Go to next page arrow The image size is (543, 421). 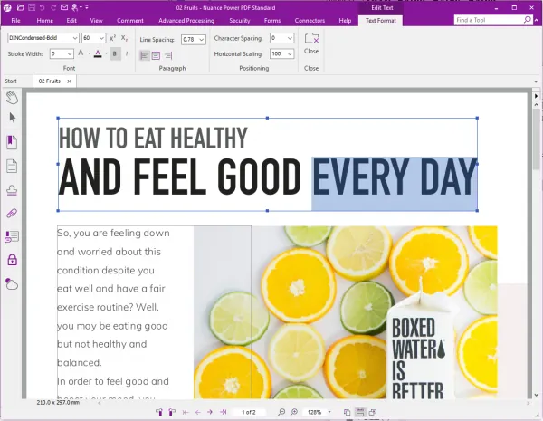210,412
